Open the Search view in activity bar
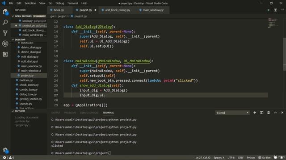This screenshot has width=286, height=160. coord(5,22)
